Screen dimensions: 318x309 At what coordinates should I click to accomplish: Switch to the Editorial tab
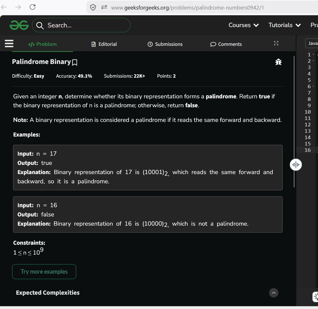coord(104,44)
